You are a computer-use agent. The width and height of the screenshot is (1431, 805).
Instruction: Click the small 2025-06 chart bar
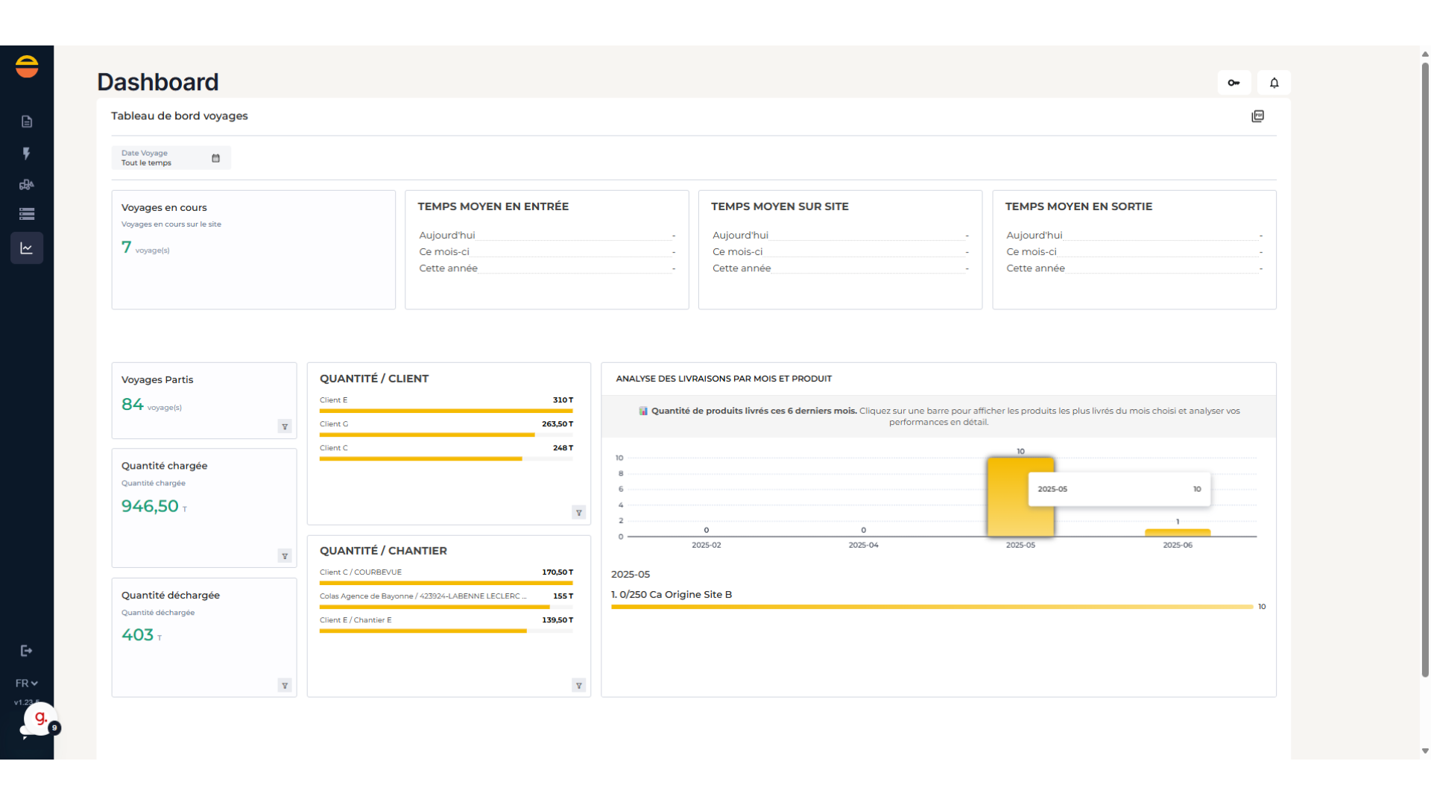click(1178, 533)
